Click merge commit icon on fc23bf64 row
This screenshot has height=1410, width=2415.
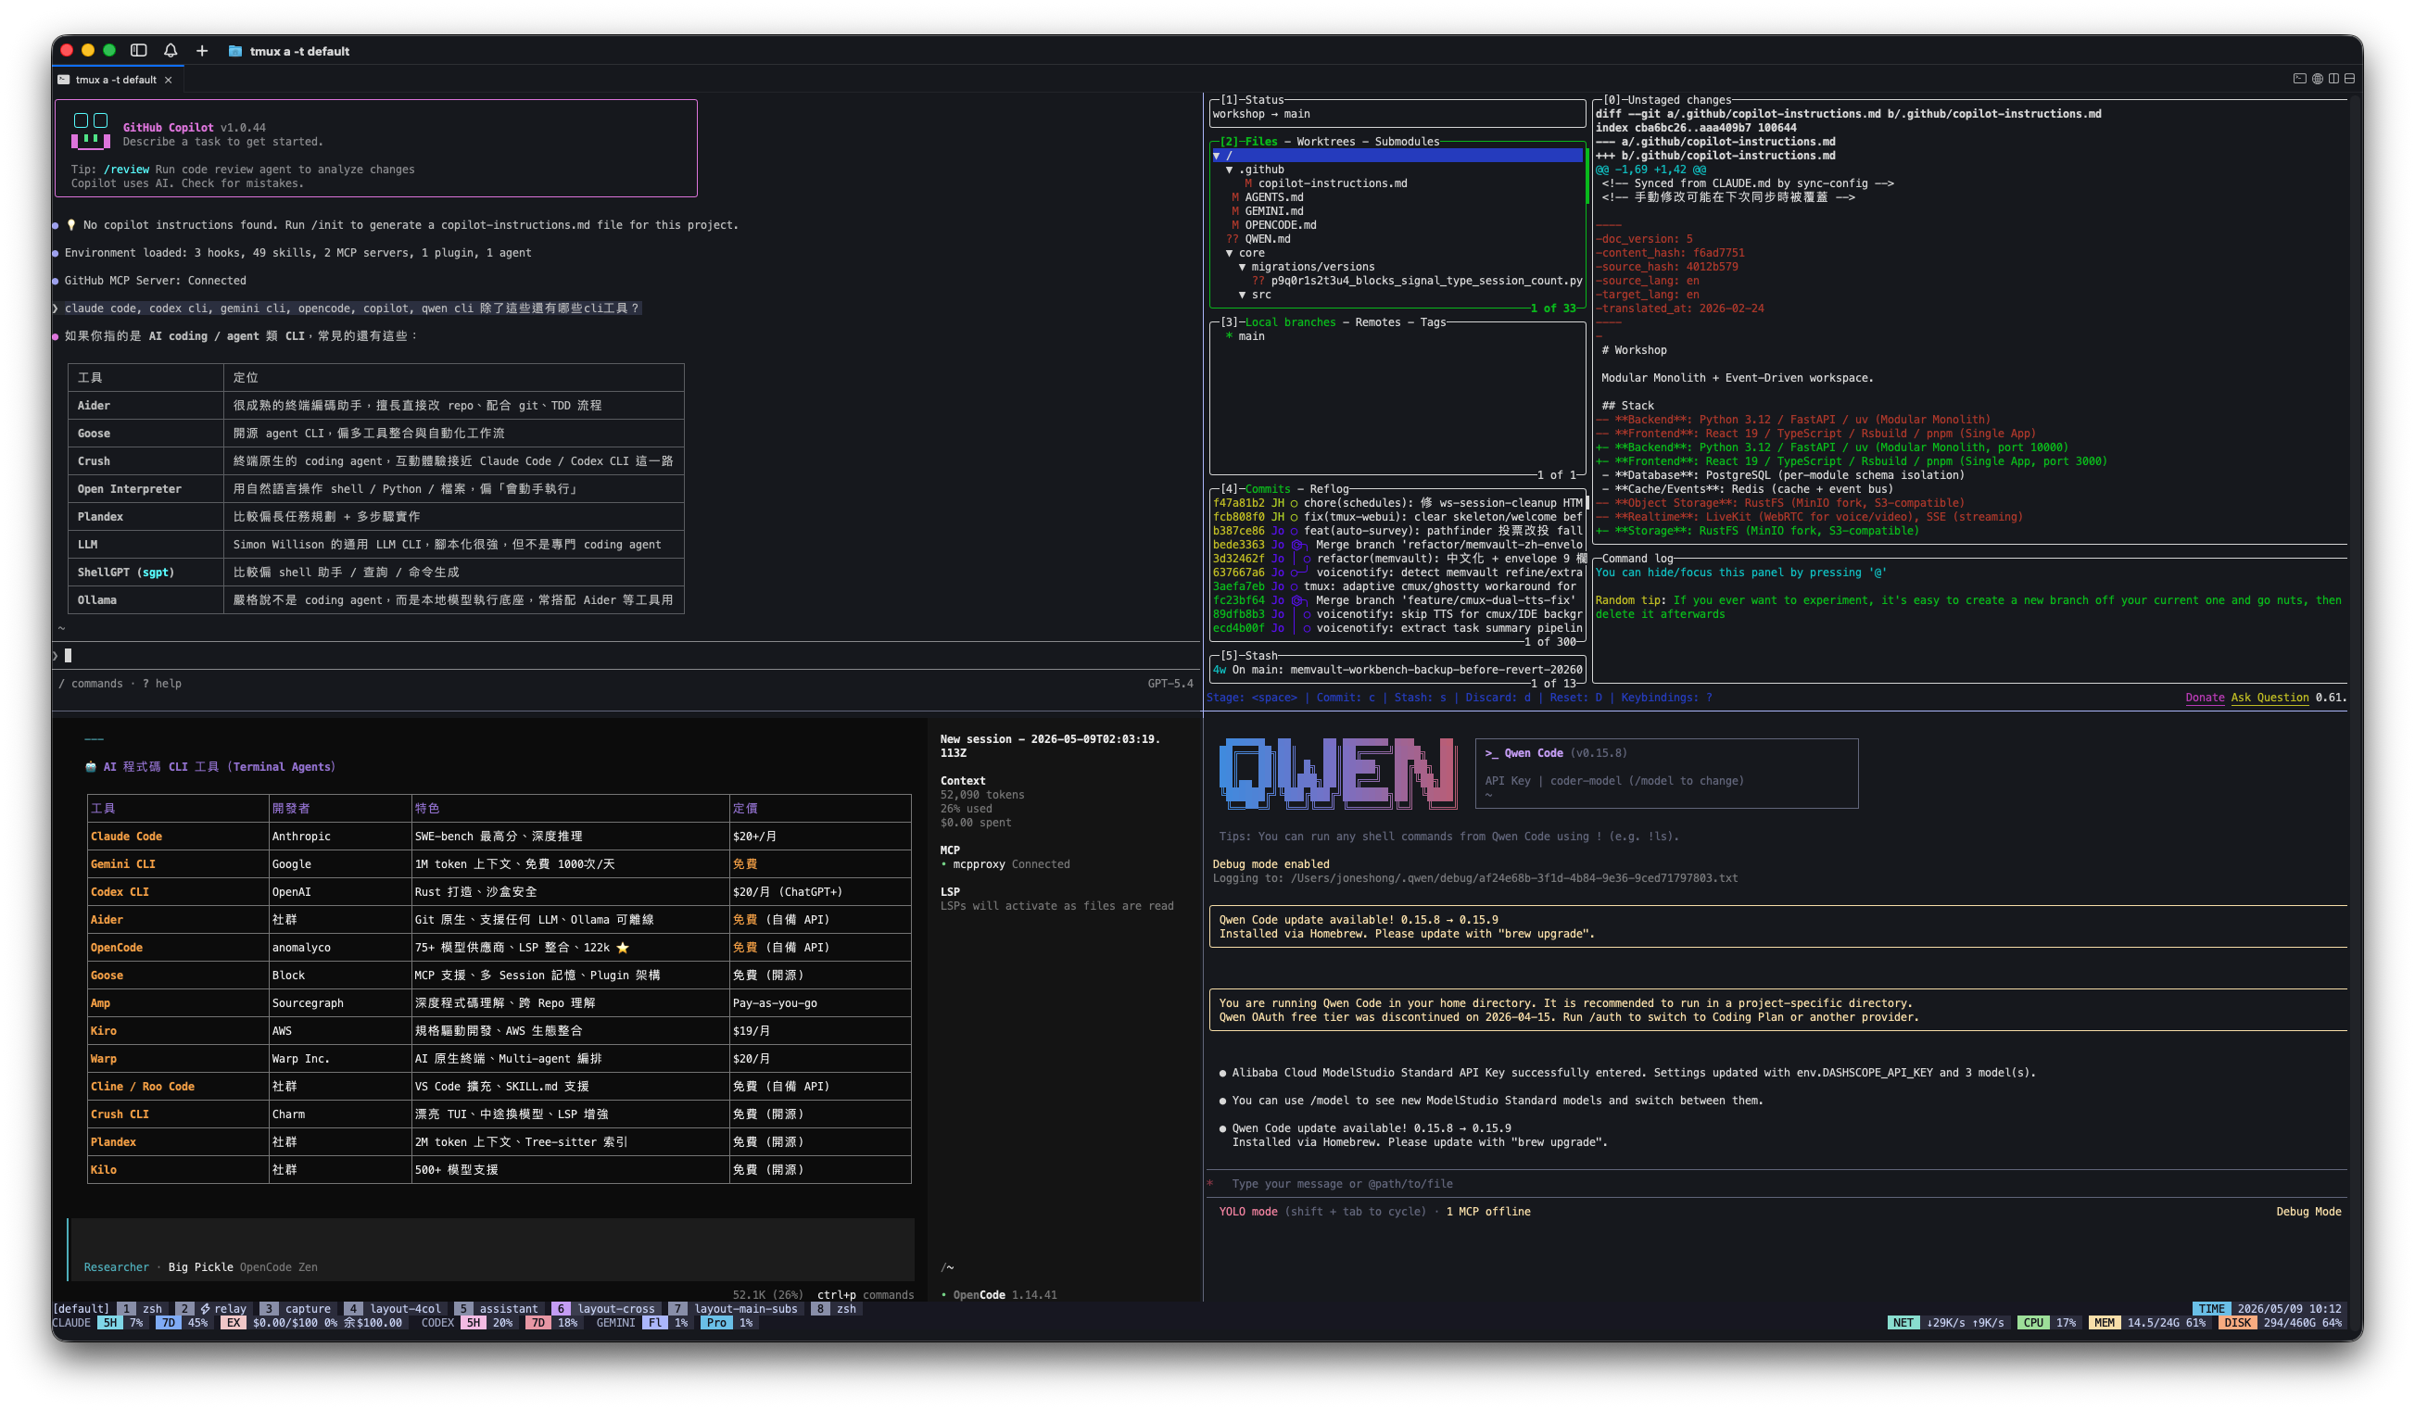tap(1298, 600)
